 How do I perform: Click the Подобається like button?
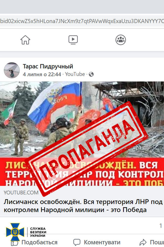[34, 242]
